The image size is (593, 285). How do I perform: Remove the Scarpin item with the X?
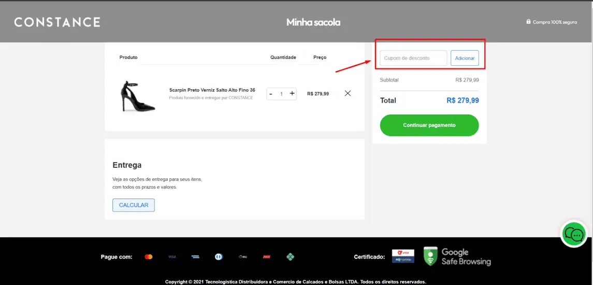click(x=348, y=93)
